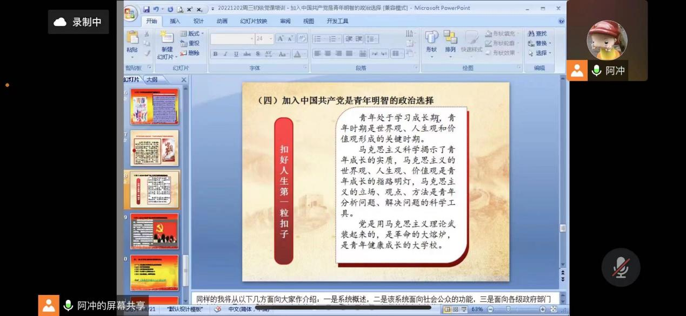
Task: Click the 重设 (Reset) button
Action: pos(194,44)
